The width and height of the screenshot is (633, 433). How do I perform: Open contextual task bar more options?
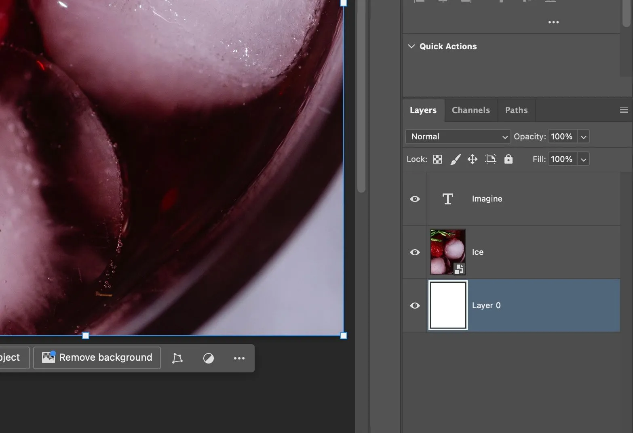(x=239, y=358)
